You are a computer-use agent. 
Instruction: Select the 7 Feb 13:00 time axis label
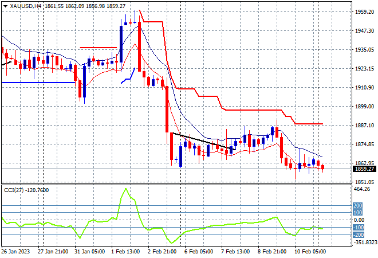235,252
